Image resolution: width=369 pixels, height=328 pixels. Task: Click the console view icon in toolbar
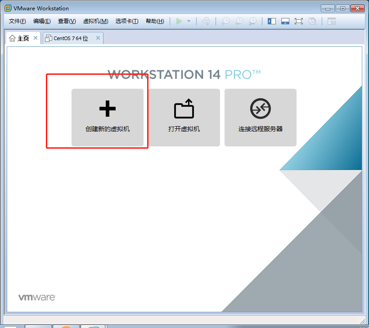(332, 21)
